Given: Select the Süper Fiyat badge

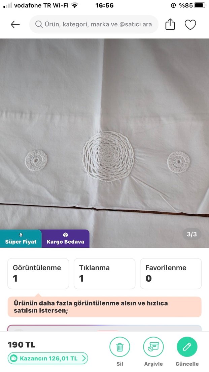Looking at the screenshot, I should (x=21, y=239).
